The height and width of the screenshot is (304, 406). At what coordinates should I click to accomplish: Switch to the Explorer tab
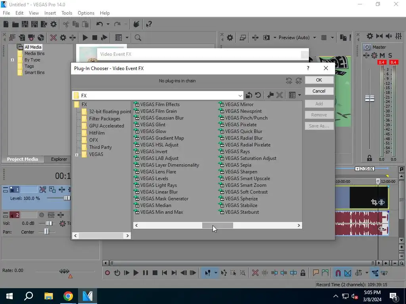(x=59, y=159)
